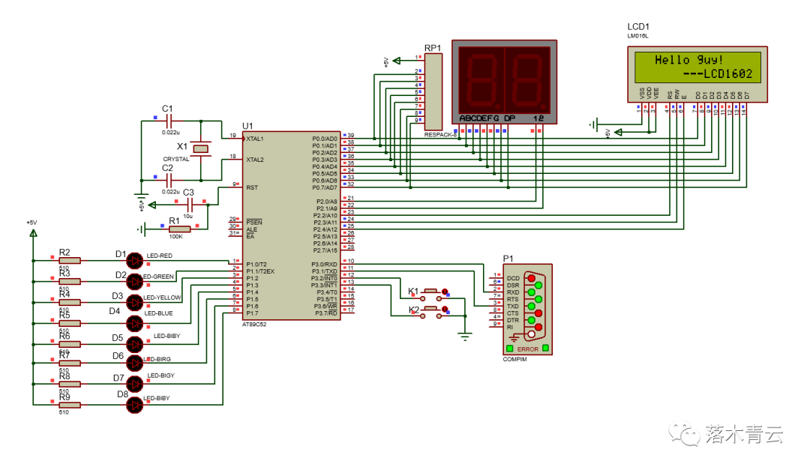Click the "TXD" pin label on COMPIM
Screen dimensions: 810x470
513,307
